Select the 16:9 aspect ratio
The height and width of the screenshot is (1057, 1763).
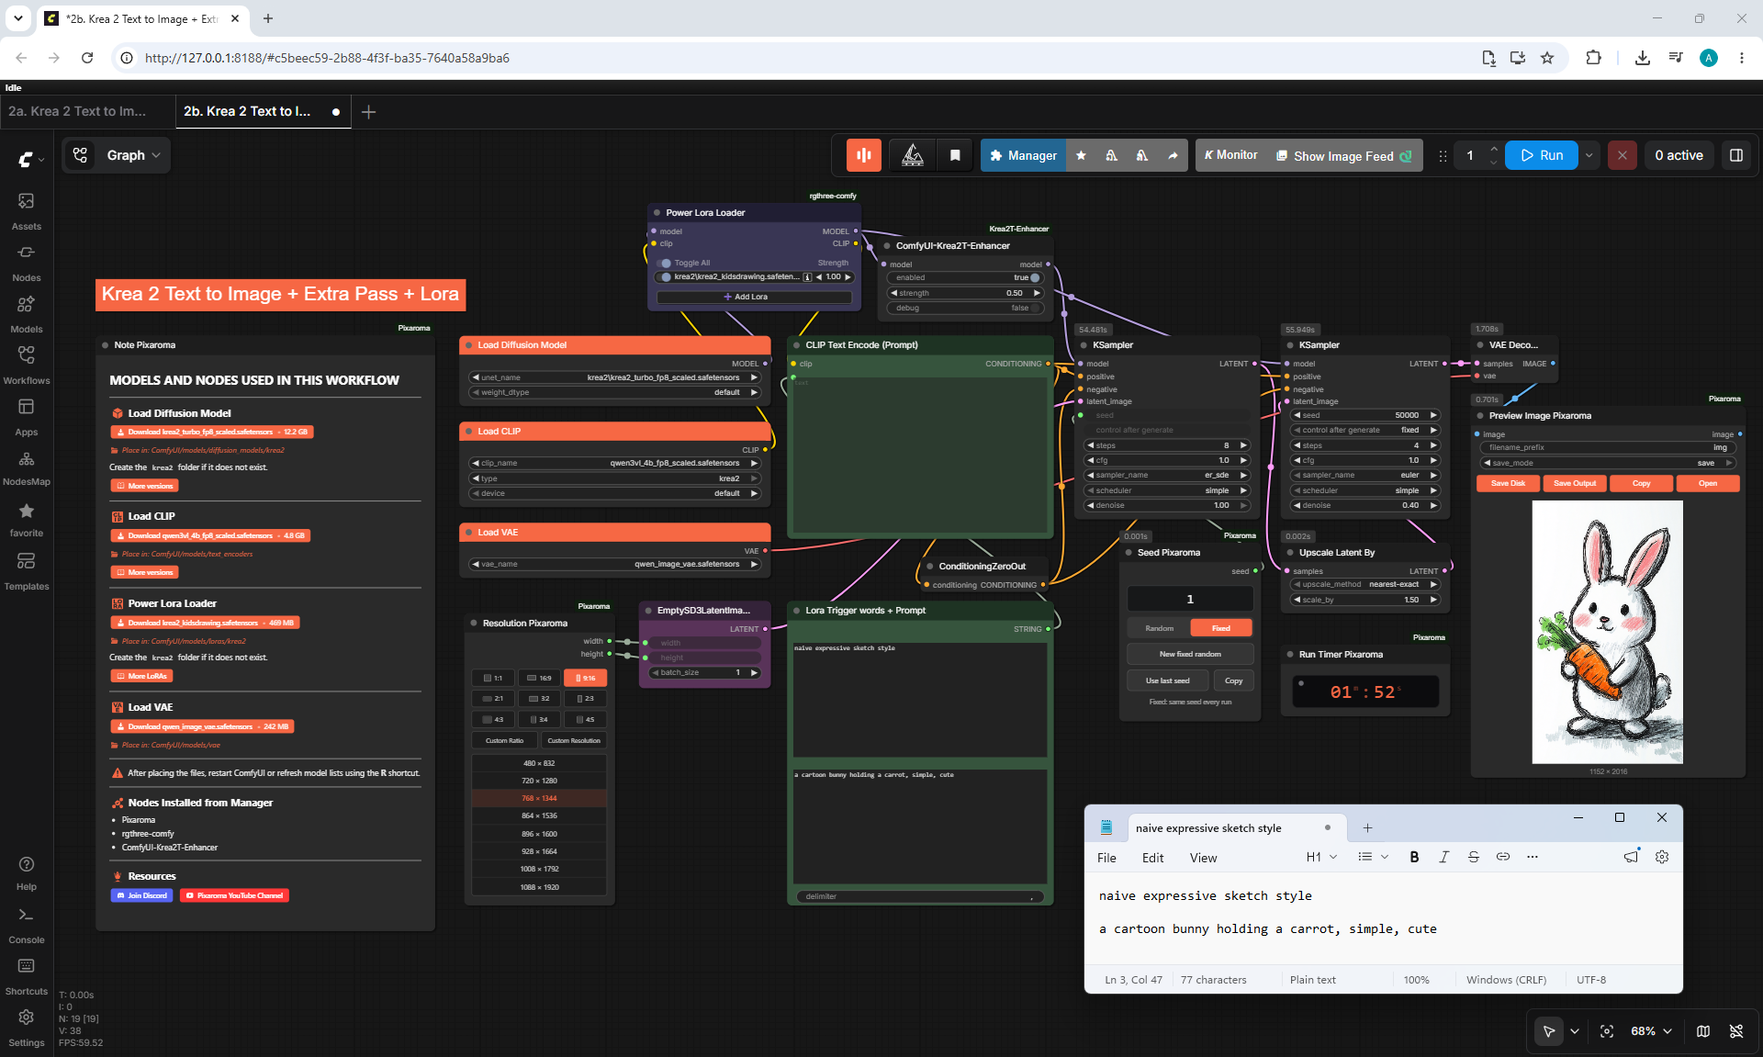coord(539,678)
